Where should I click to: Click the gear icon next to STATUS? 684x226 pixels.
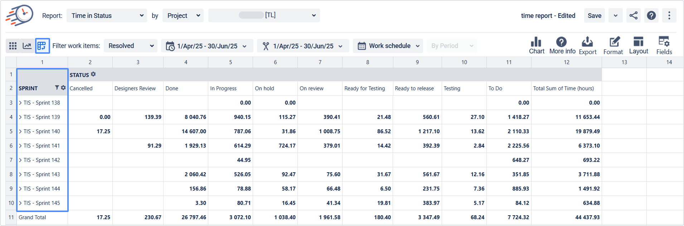[x=93, y=74]
